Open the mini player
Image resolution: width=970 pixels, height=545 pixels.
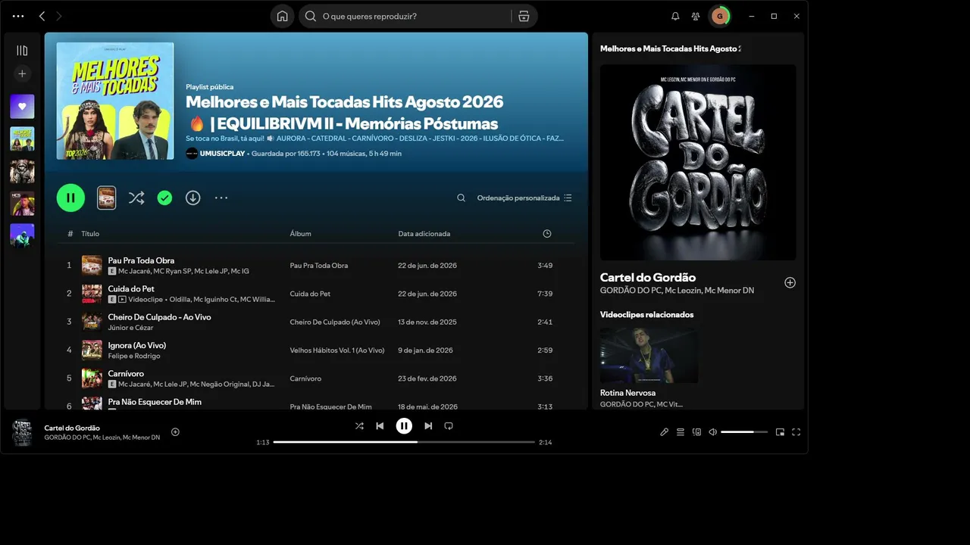click(x=780, y=432)
